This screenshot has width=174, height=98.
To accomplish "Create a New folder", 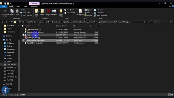I will pos(61,13).
